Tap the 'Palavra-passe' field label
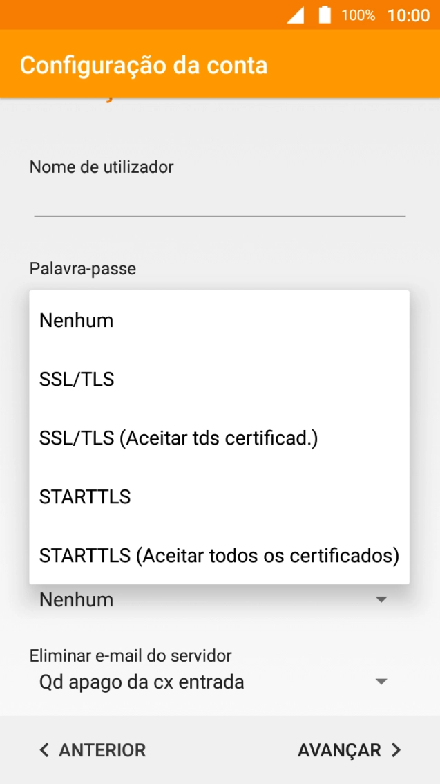This screenshot has height=784, width=440. pos(82,269)
